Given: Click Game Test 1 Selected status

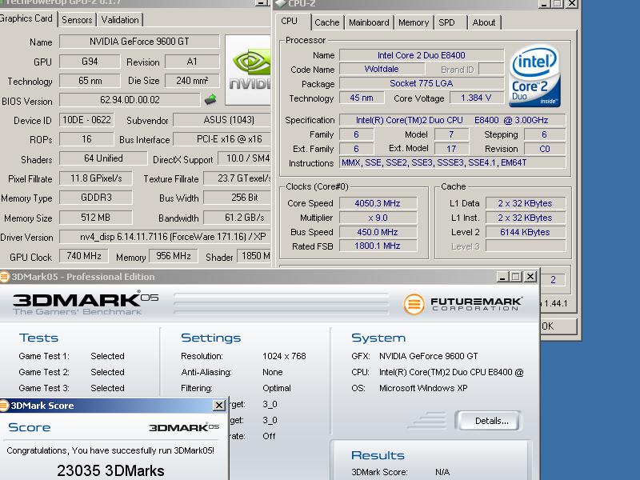Looking at the screenshot, I should coord(107,356).
